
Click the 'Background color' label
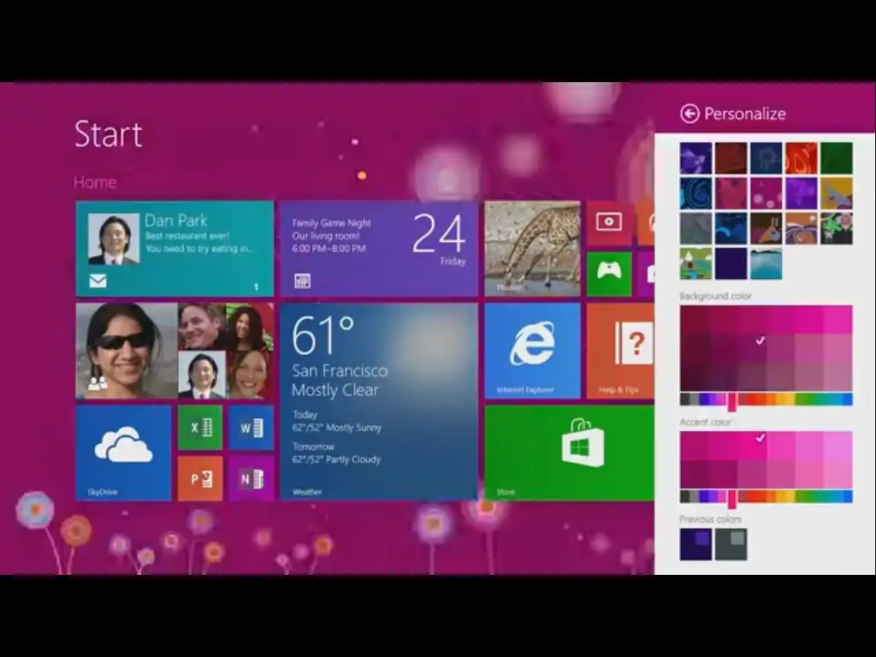point(716,296)
